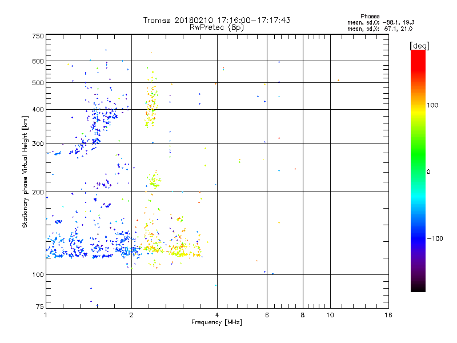Click the colorbar tick label '100'

[432, 105]
